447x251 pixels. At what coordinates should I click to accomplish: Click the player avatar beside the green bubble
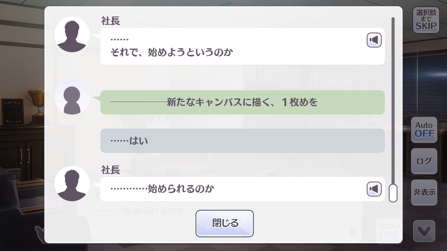72,97
